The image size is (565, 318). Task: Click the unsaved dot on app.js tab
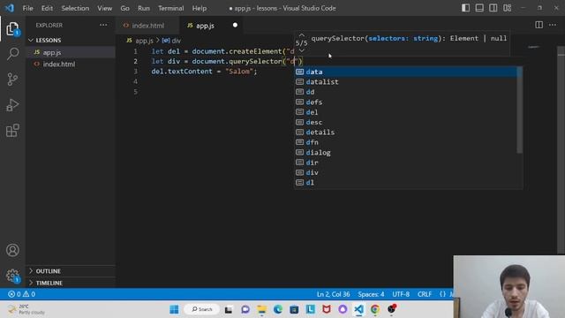click(x=235, y=26)
